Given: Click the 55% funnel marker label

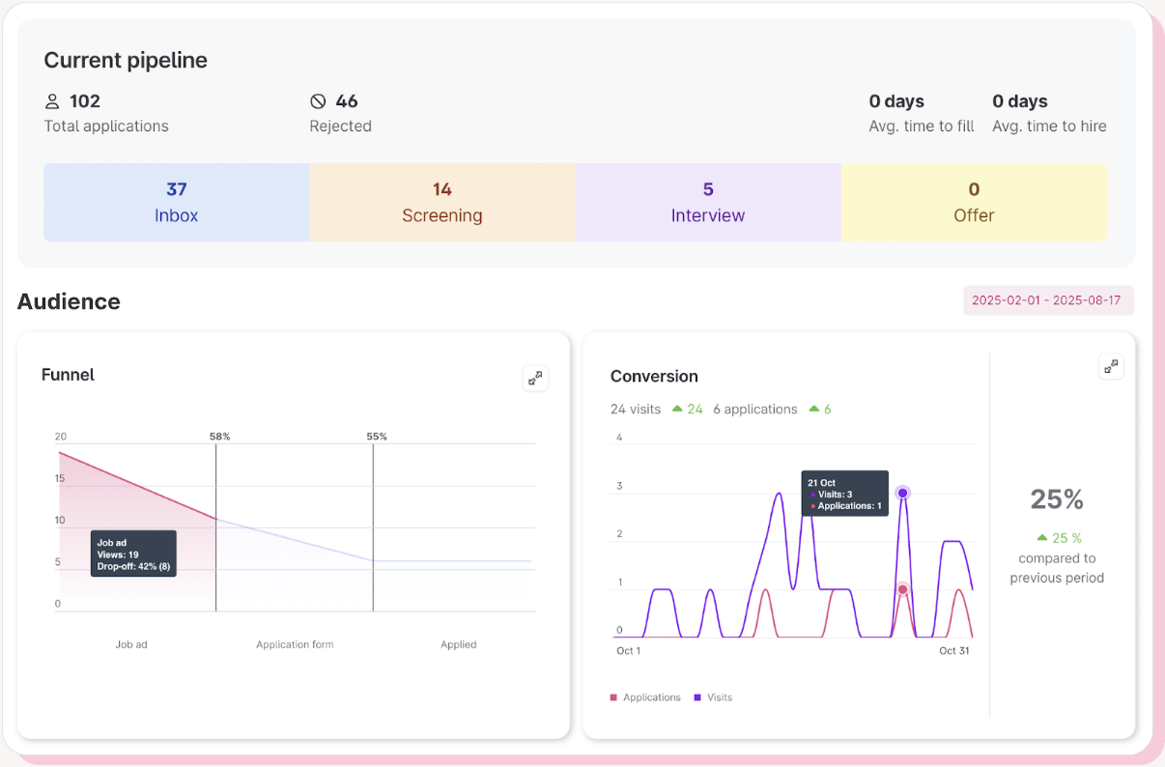Looking at the screenshot, I should pyautogui.click(x=377, y=437).
